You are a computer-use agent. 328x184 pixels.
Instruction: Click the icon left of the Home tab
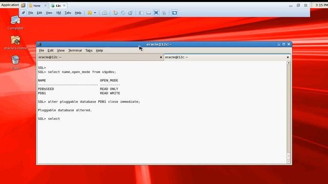(x=23, y=6)
